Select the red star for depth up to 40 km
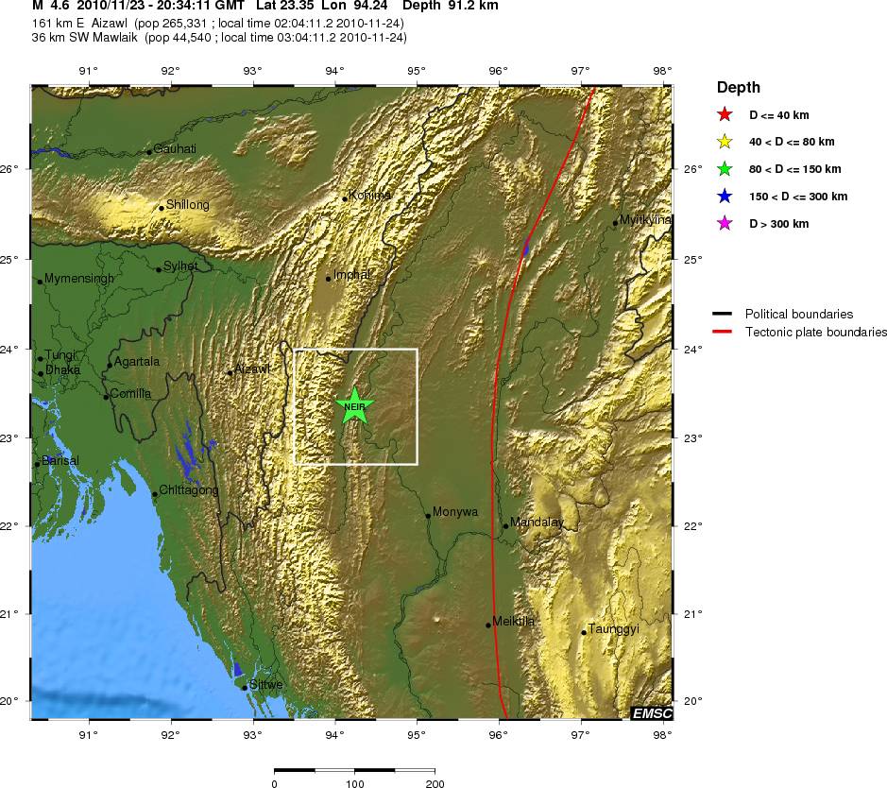887x788 pixels. click(x=725, y=114)
